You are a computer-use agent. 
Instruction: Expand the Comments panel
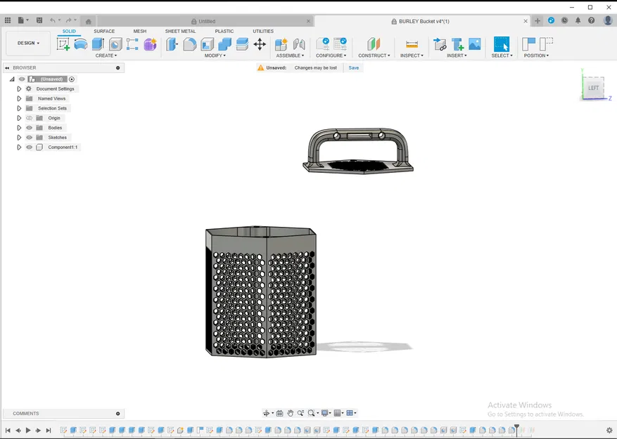point(117,414)
